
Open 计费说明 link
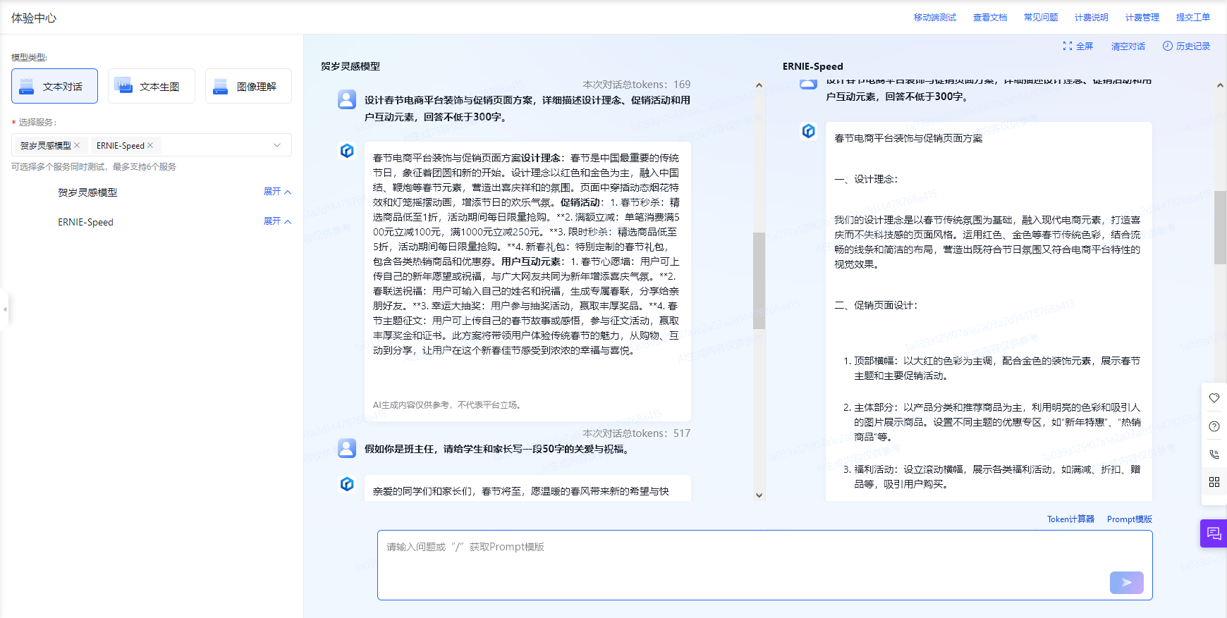click(1092, 18)
